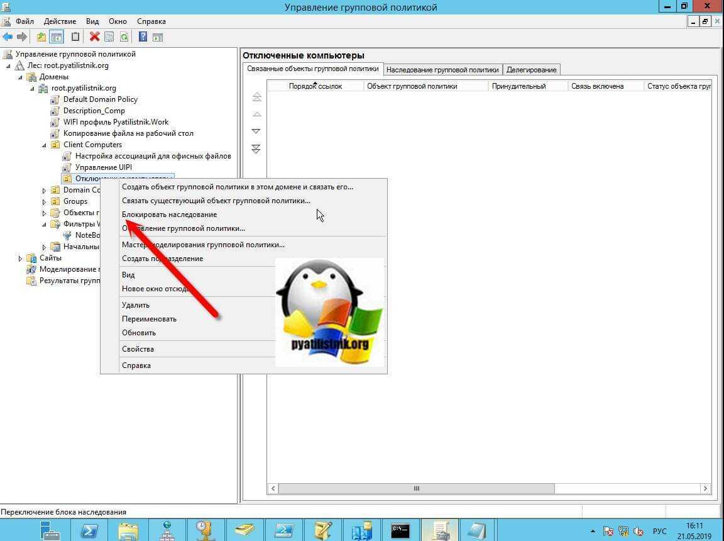Screen dimensions: 724x541
Task: Expand the Domain Co... node in tree
Action: click(x=45, y=191)
